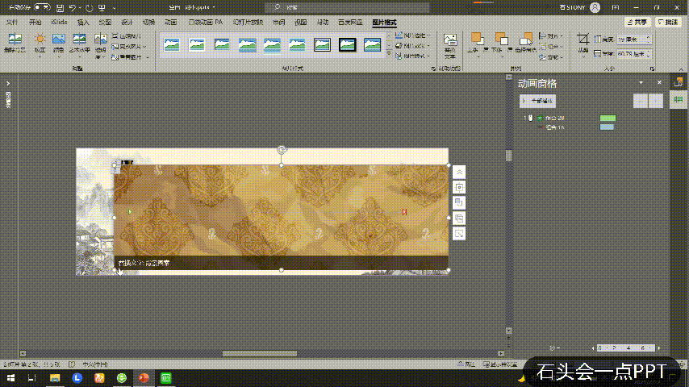Viewport: 689px width, 387px height.
Task: Move animation up in Animation Pane
Action: 641,101
